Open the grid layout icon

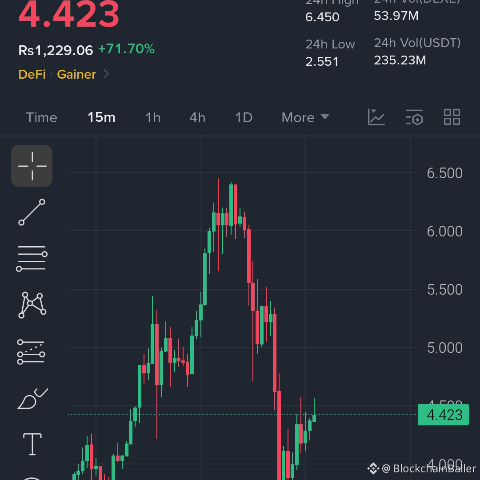pyautogui.click(x=452, y=117)
